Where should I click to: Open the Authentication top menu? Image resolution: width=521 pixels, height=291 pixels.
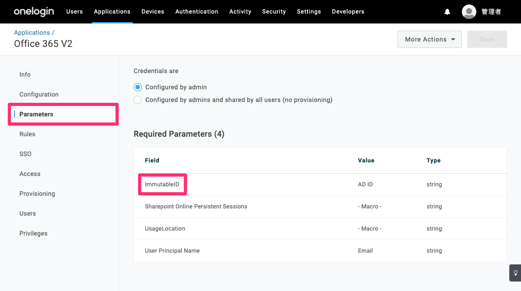click(x=197, y=12)
